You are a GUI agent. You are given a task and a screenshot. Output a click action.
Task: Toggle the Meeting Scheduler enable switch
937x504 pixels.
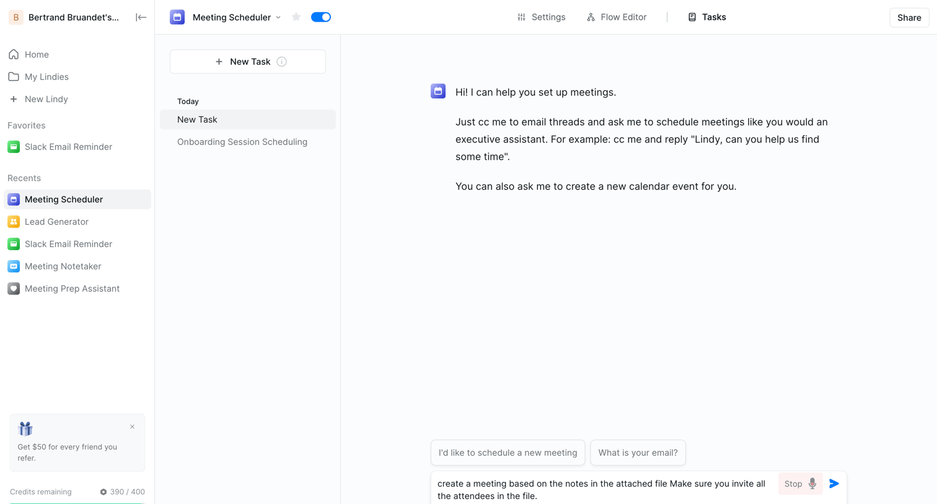coord(321,17)
